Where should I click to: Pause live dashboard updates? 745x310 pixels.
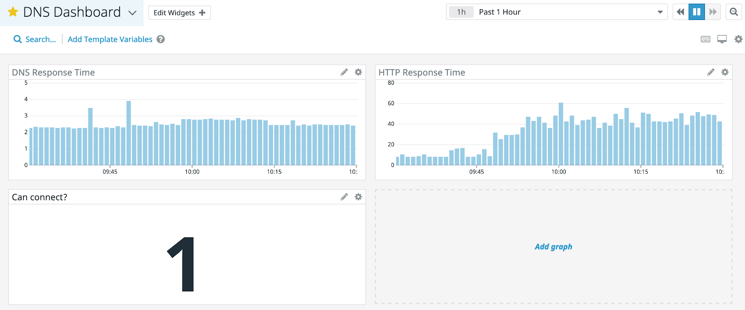[x=697, y=12]
